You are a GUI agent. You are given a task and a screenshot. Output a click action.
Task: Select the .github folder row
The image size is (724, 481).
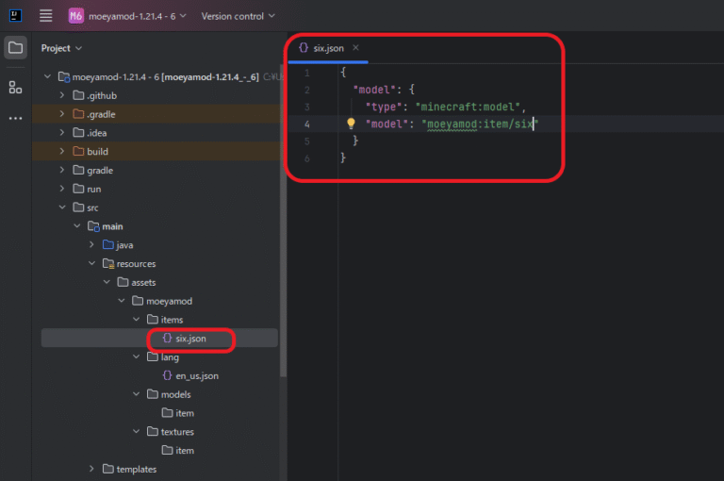coord(156,95)
